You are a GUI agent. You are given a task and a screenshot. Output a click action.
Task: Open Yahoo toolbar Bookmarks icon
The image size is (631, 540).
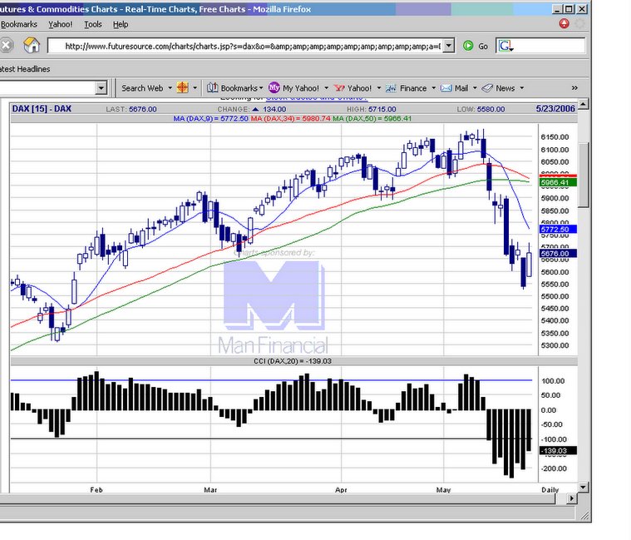coord(213,88)
